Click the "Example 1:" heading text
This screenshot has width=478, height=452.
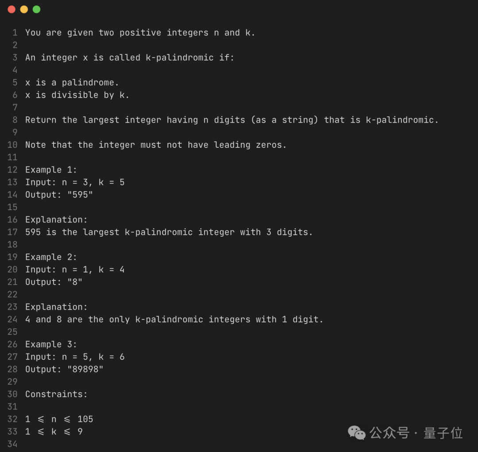(51, 170)
